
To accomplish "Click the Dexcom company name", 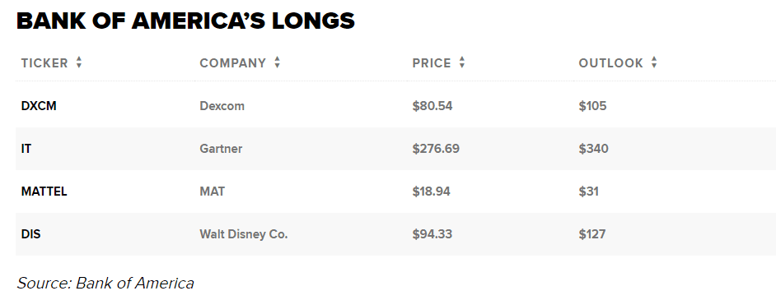I will [222, 106].
